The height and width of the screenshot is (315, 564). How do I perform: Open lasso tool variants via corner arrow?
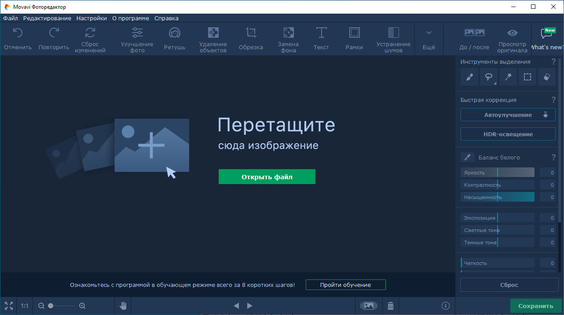(495, 83)
